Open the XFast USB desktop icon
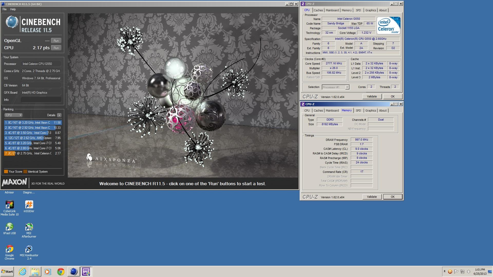Screen dimensions: 493x277 click(10, 229)
